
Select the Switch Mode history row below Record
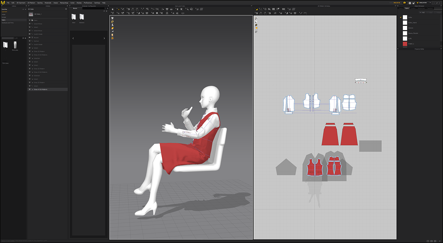(47, 44)
